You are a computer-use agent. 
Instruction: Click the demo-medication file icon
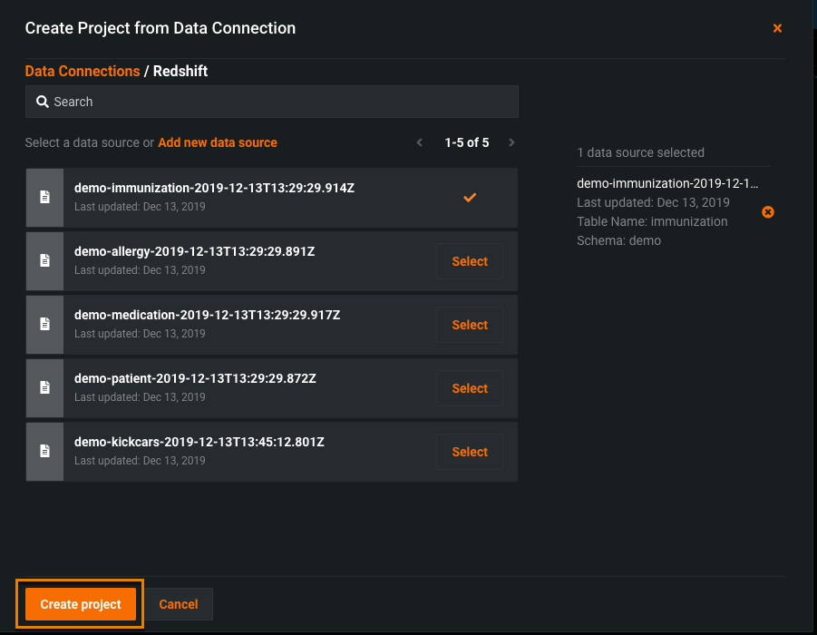tap(44, 325)
